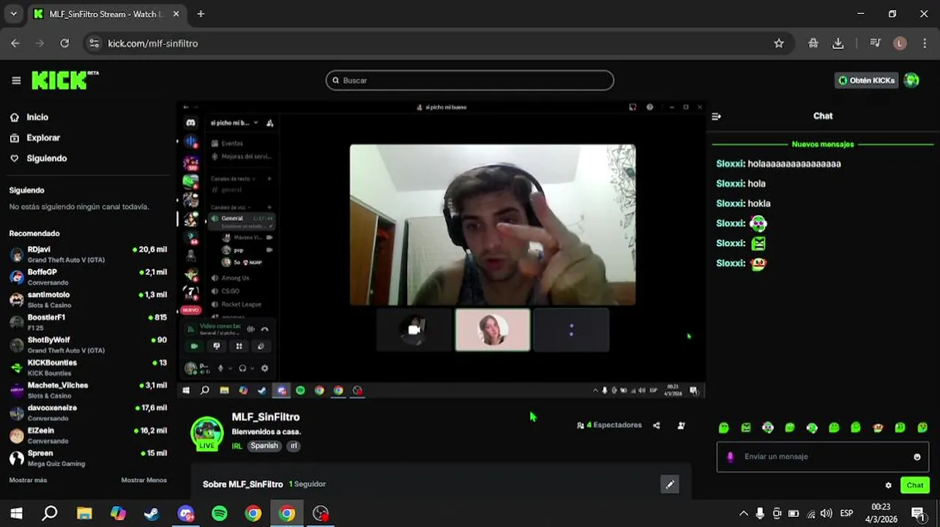Open the Kick hamburger side menu
This screenshot has height=527, width=940.
16,81
